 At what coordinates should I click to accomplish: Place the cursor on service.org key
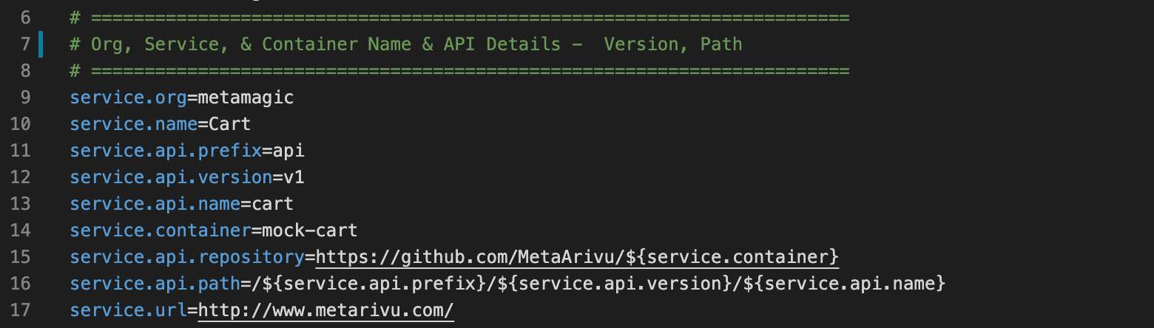[x=129, y=98]
